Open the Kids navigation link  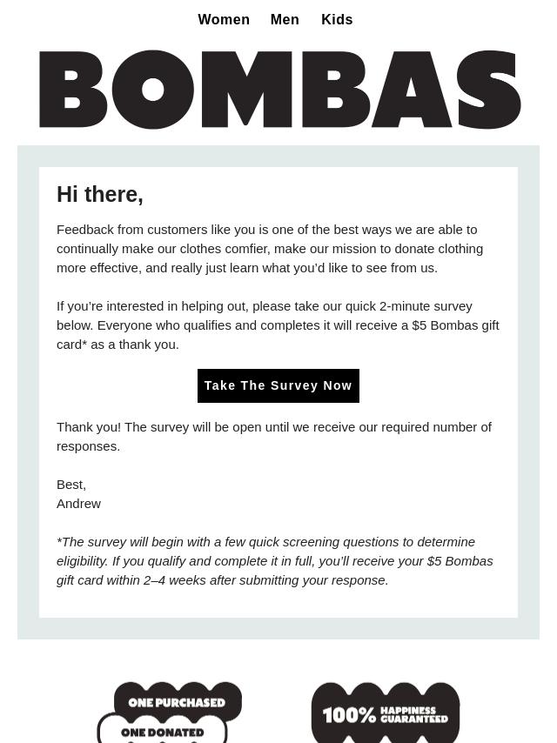point(337,19)
